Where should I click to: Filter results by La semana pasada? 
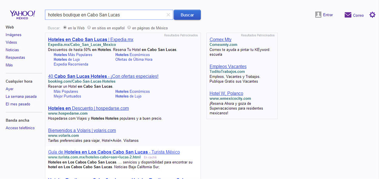pyautogui.click(x=21, y=96)
